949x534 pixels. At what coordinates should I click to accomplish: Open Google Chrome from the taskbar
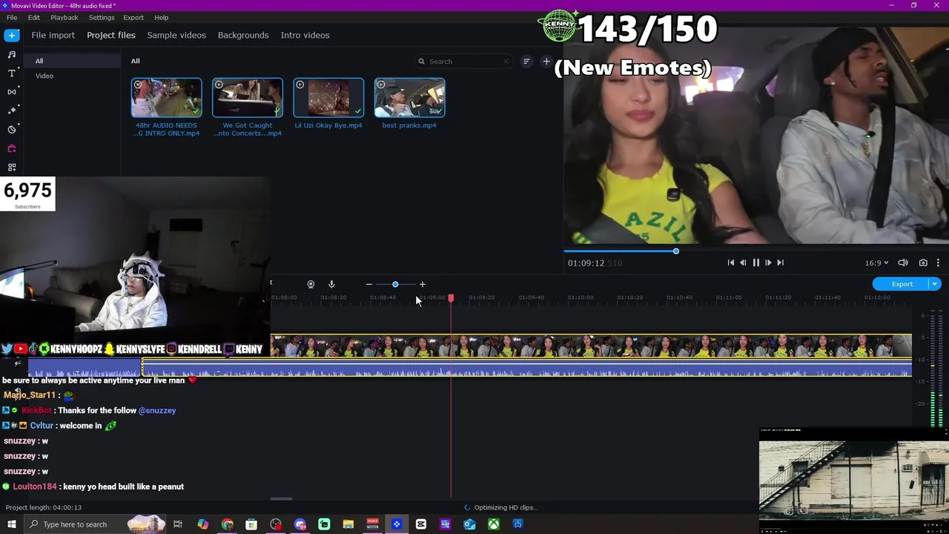(227, 524)
